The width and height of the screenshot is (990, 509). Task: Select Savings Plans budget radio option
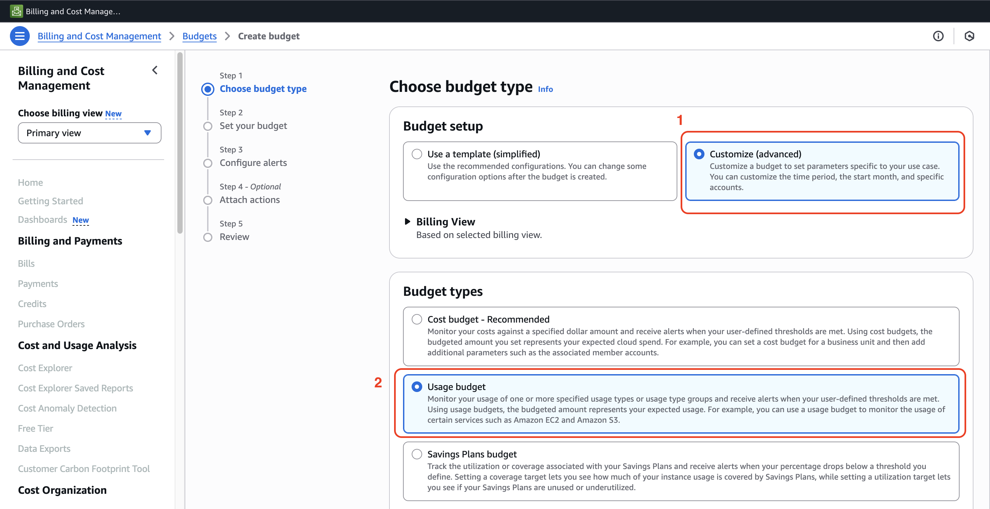coord(417,454)
